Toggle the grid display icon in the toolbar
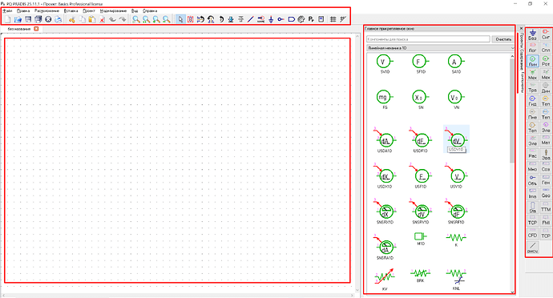This screenshot has height=298, width=553. [333, 19]
